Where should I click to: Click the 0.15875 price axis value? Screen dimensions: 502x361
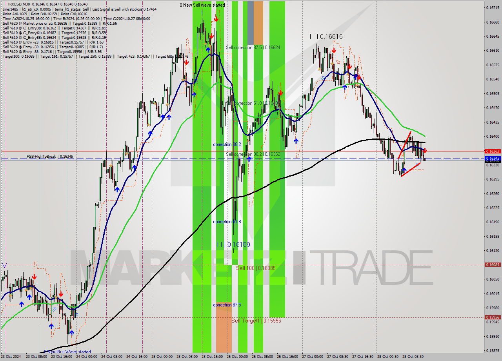click(493, 351)
